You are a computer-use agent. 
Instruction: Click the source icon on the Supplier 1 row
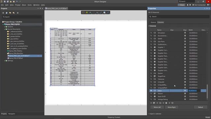click(155, 47)
